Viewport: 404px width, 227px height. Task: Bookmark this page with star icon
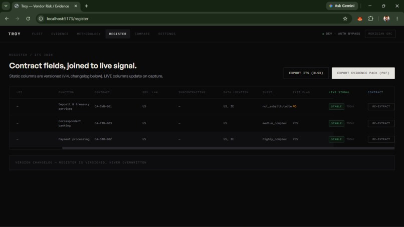tap(345, 19)
